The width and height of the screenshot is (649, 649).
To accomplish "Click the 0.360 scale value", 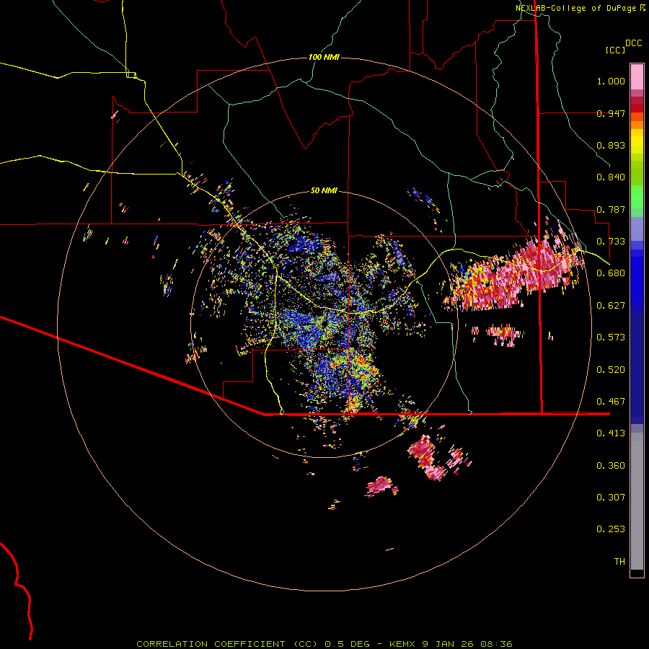I will [611, 466].
